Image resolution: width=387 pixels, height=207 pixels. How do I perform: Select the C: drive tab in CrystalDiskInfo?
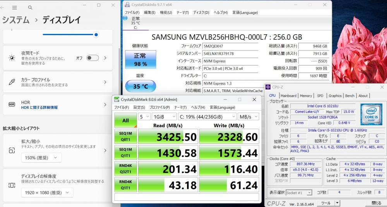pyautogui.click(x=135, y=23)
